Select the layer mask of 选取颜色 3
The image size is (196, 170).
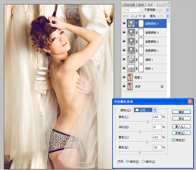[x=141, y=32]
